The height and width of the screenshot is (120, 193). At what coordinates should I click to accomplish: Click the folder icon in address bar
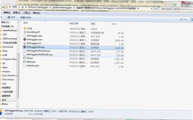click(7, 7)
